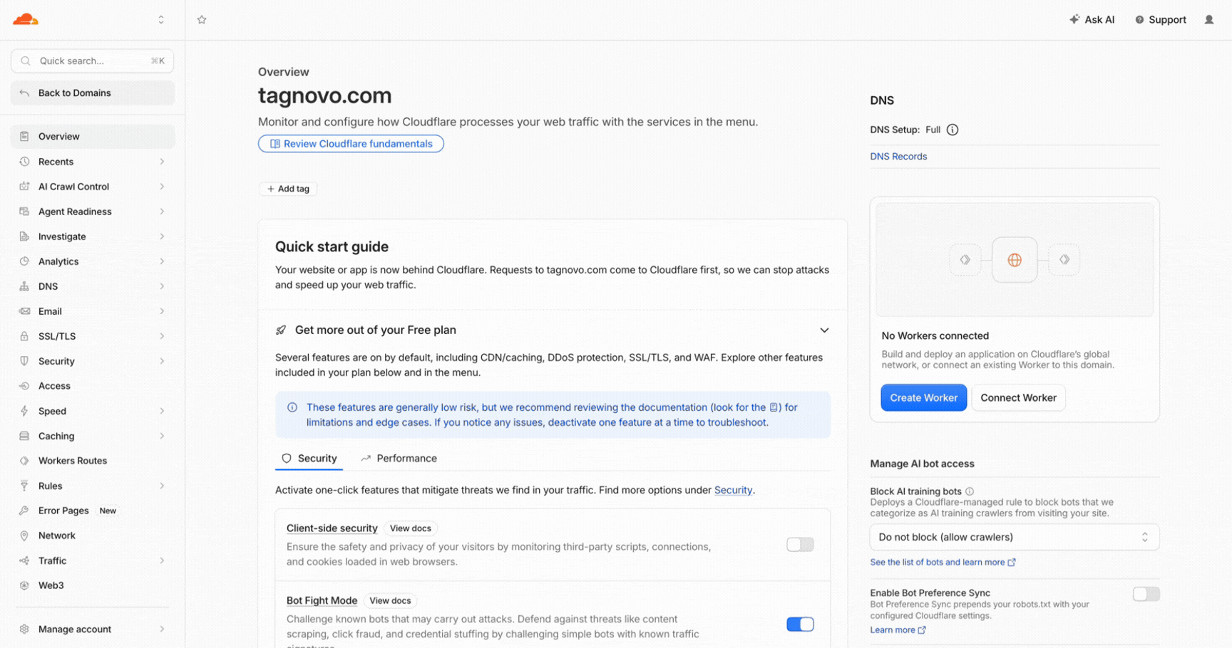Click the Add tag button
The height and width of the screenshot is (648, 1232).
(288, 189)
